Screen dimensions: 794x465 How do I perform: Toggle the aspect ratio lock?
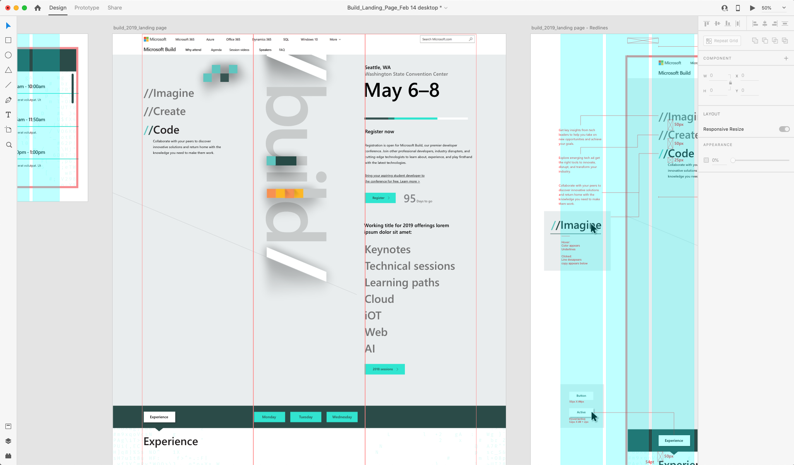click(x=731, y=83)
